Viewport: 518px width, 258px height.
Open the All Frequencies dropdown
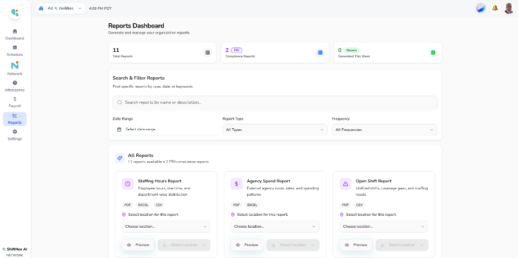384,130
